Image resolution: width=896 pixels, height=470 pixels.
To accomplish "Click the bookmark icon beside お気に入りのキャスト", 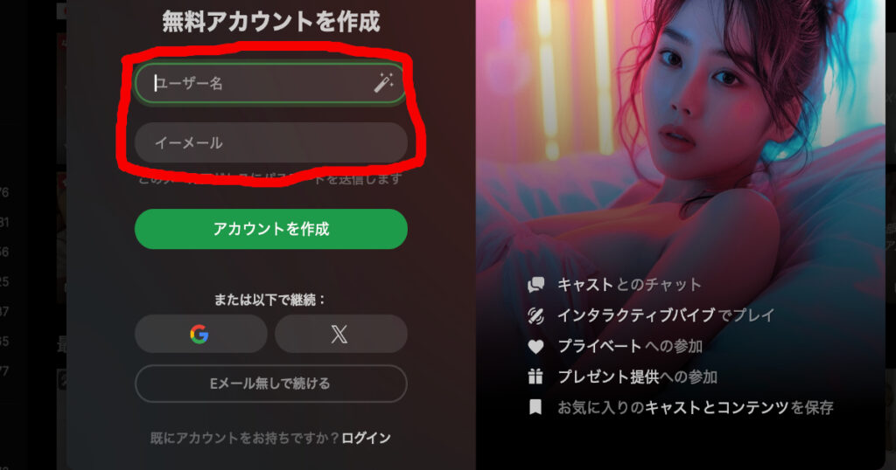I will point(535,407).
